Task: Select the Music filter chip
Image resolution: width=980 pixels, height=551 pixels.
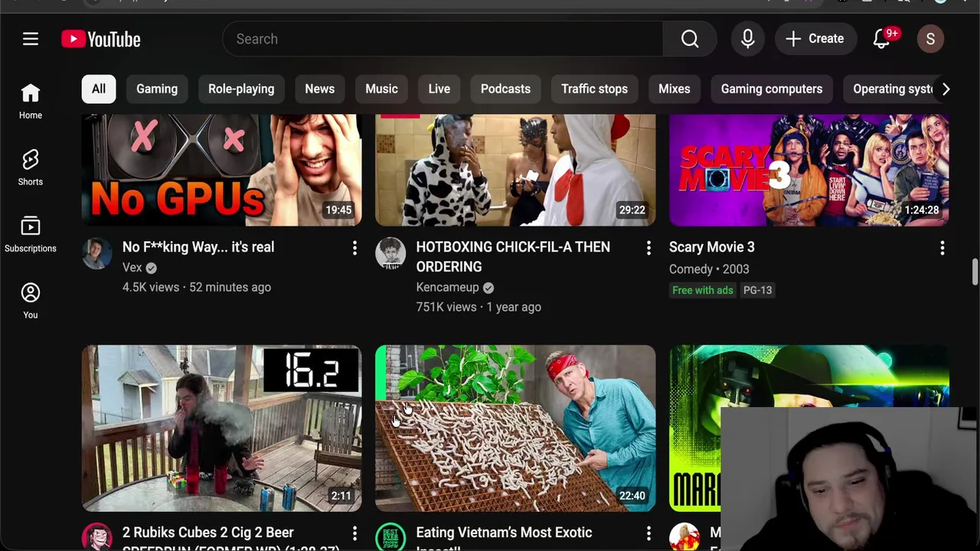Action: coord(381,89)
